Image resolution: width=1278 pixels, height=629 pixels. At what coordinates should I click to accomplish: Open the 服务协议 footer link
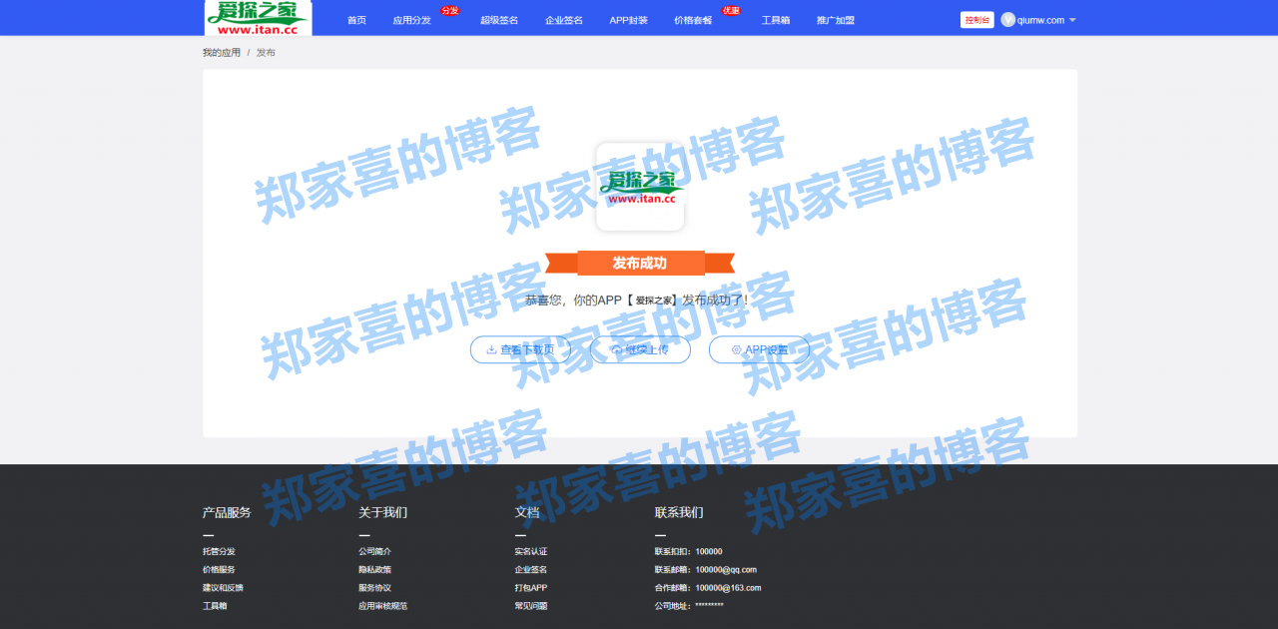click(375, 587)
